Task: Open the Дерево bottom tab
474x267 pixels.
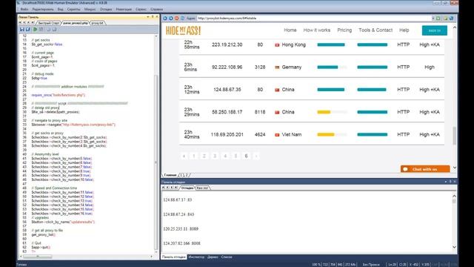Action: pyautogui.click(x=213, y=257)
